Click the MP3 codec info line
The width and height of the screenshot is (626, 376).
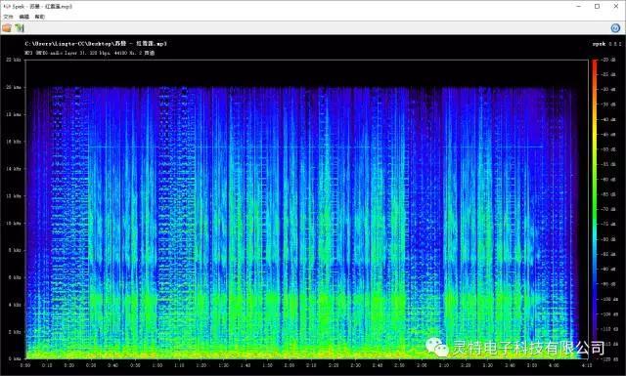89,53
